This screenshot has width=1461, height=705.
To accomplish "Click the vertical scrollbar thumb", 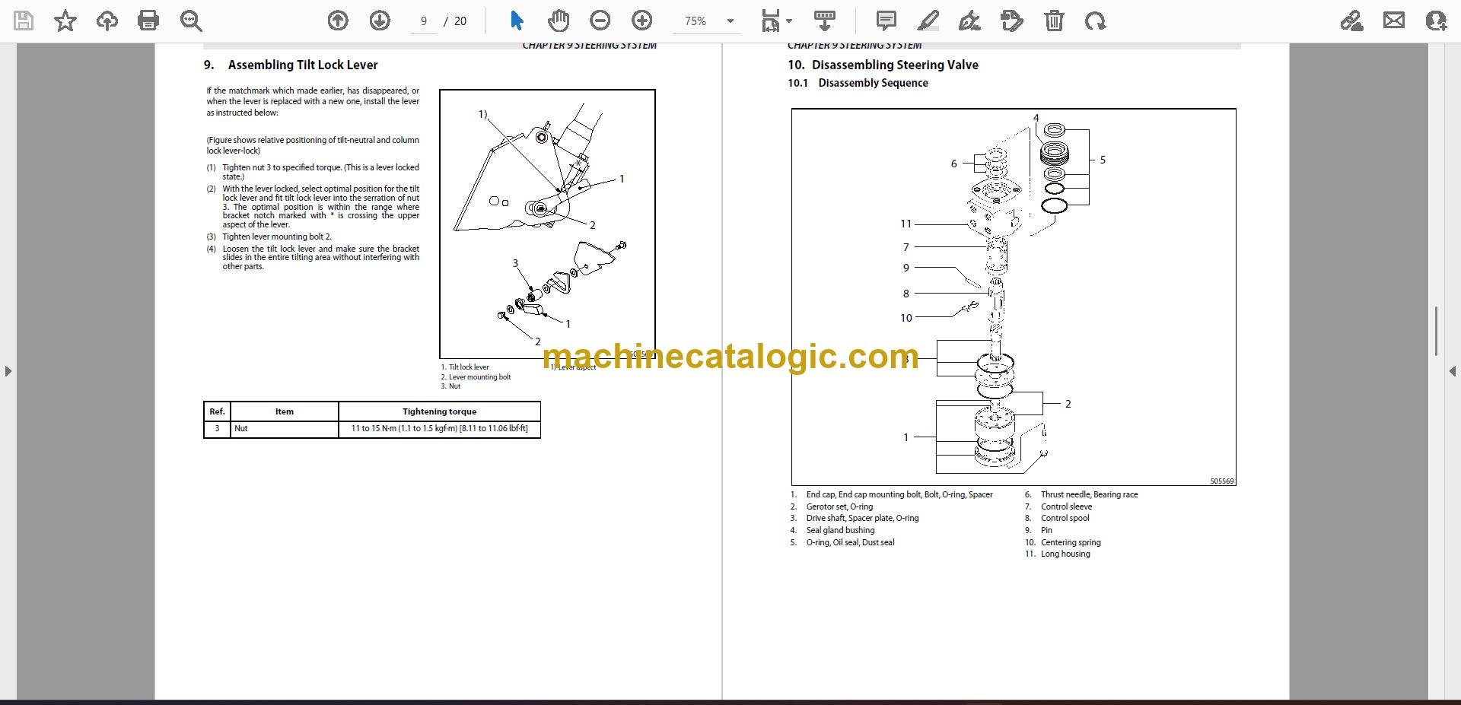I will pyautogui.click(x=1436, y=331).
